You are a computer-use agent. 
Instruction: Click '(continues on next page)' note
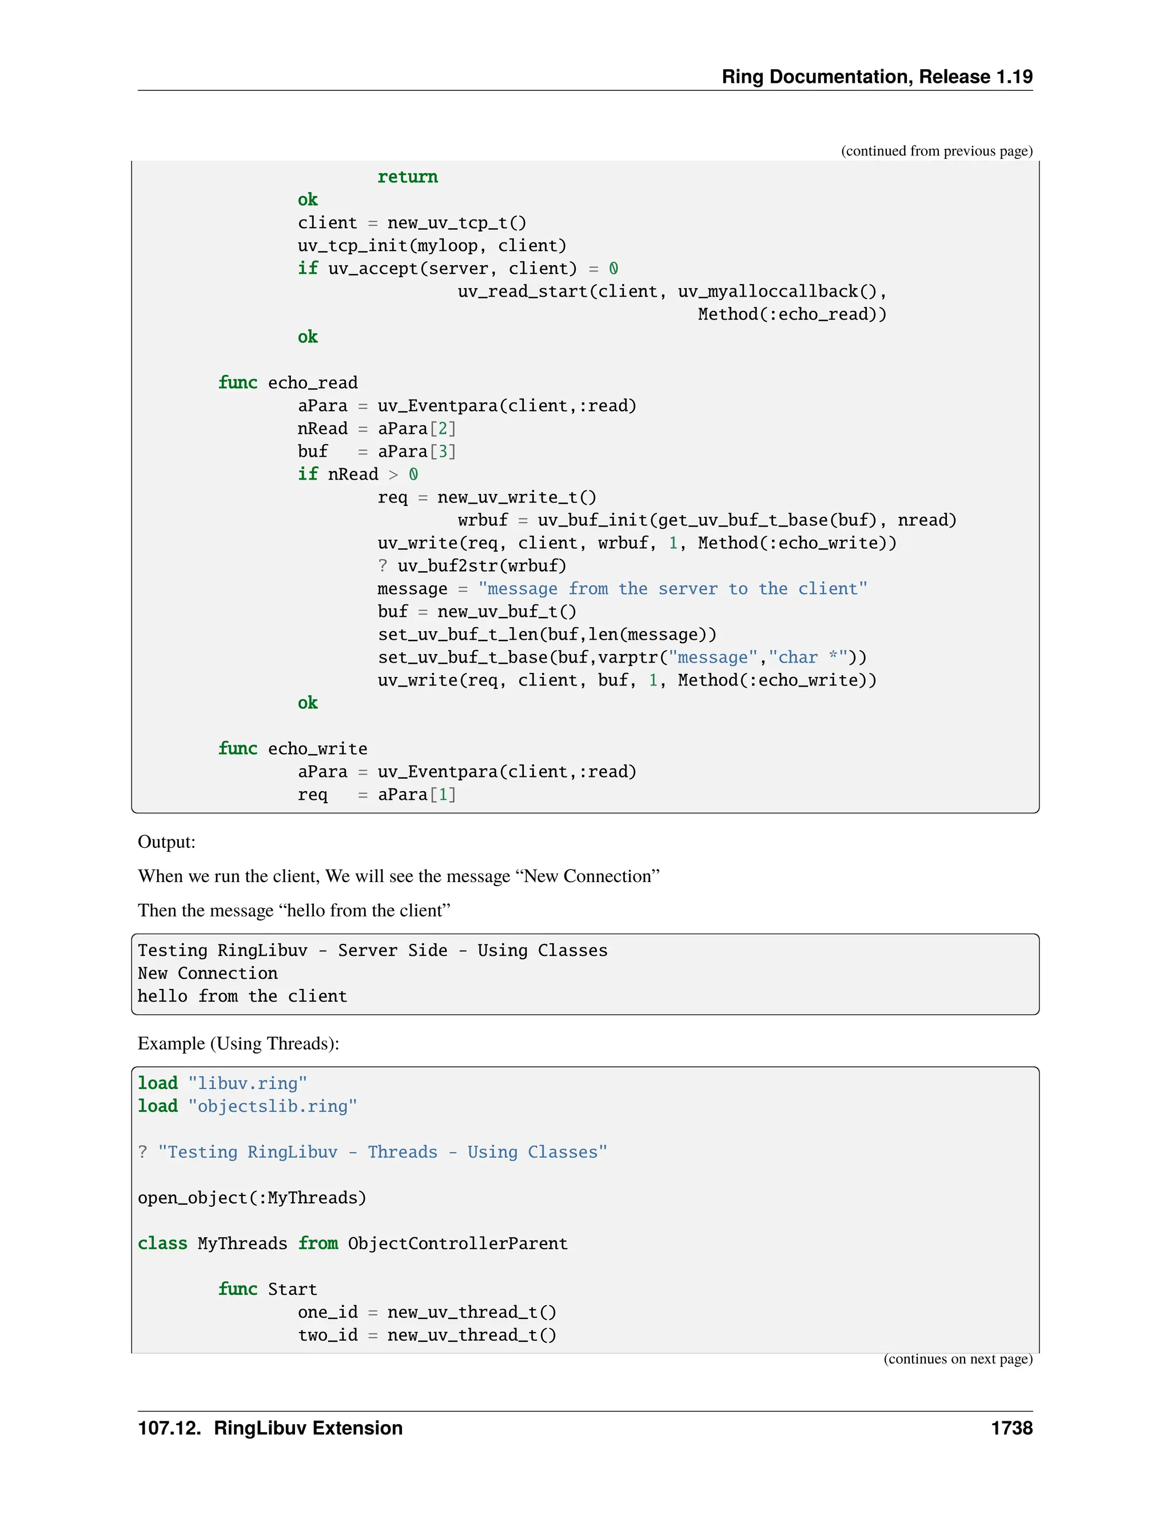[958, 1359]
